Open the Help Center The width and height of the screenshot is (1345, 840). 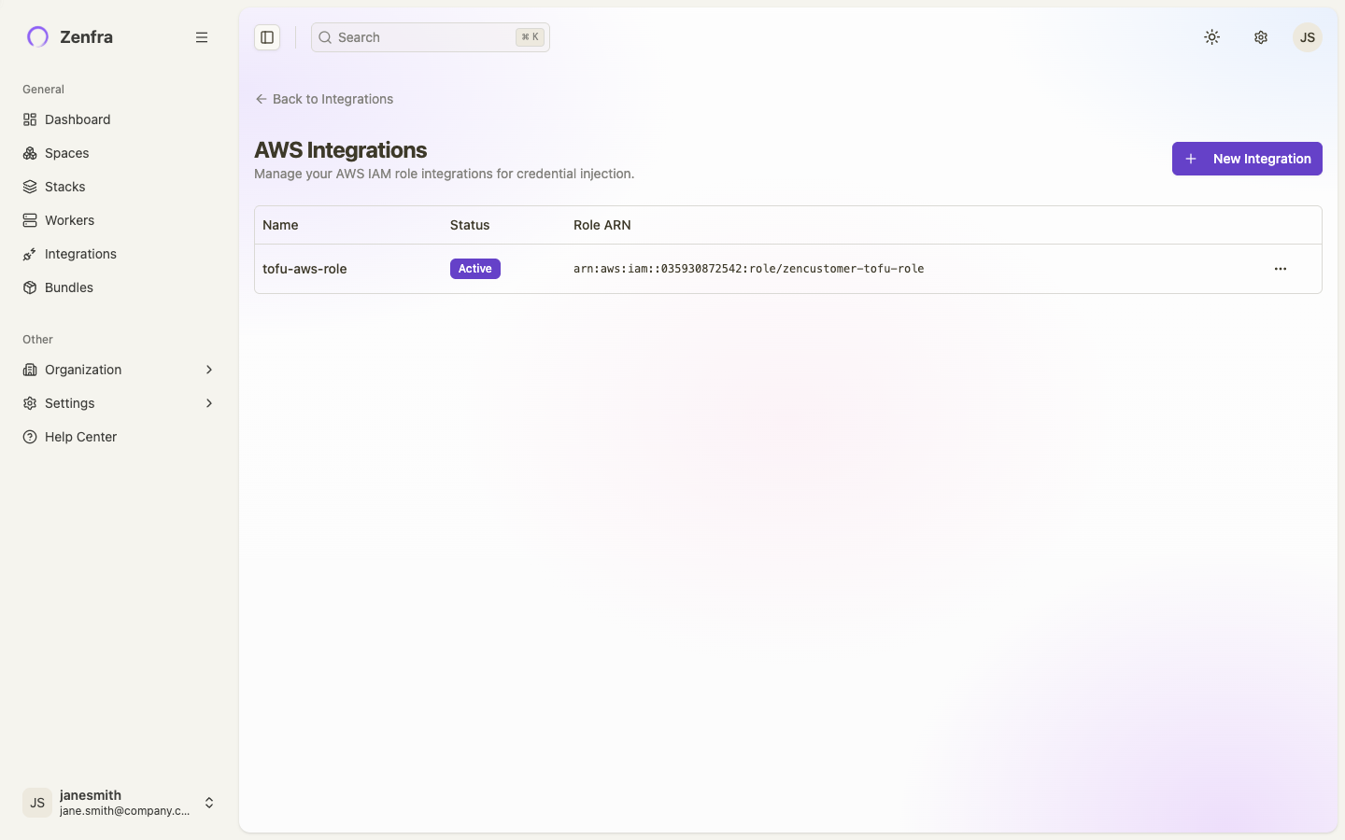point(79,437)
